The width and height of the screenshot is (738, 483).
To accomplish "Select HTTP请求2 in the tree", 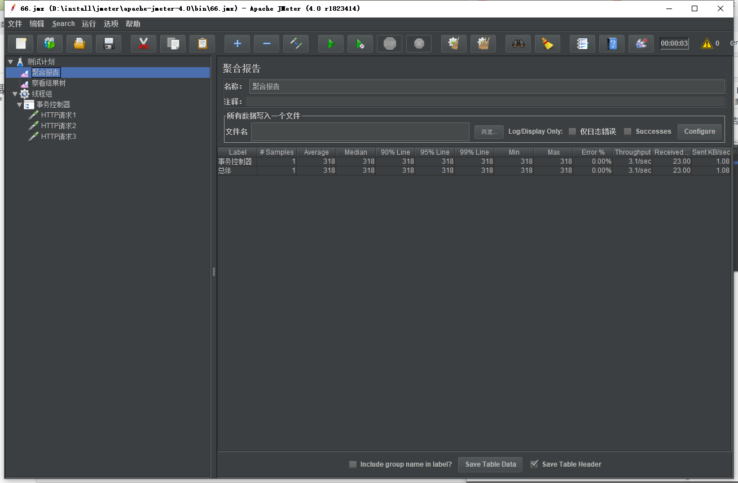I will tap(58, 126).
